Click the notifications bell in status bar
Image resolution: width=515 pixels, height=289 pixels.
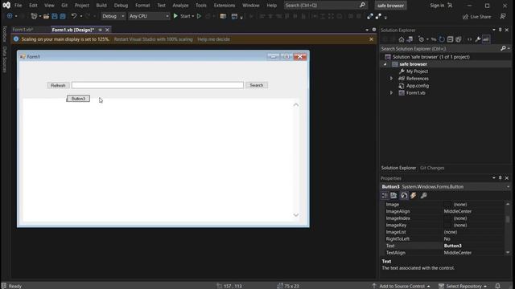(497, 286)
